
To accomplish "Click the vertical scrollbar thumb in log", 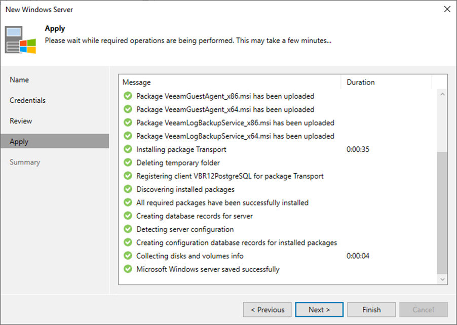I will tap(442, 213).
